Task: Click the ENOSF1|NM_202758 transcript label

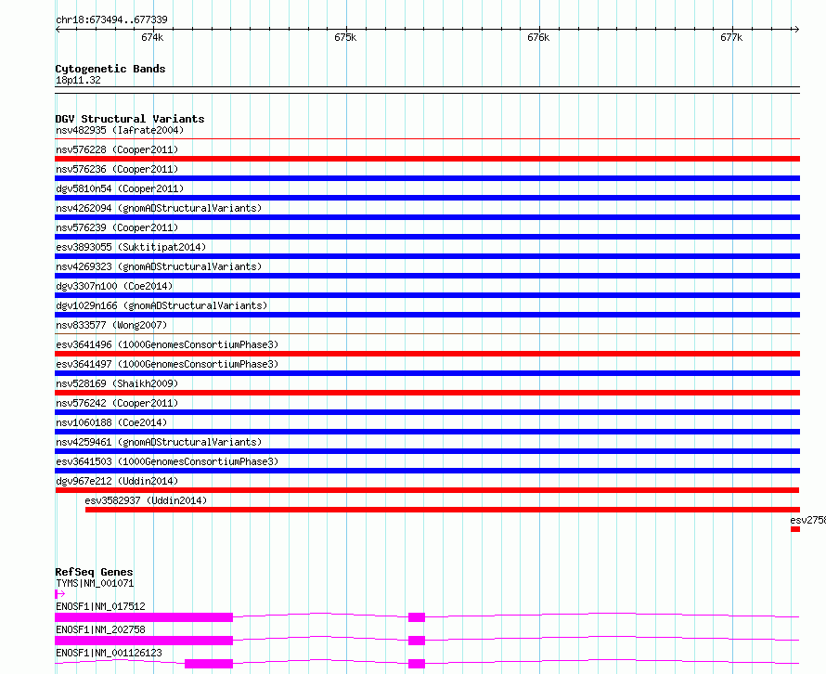Action: (100, 629)
